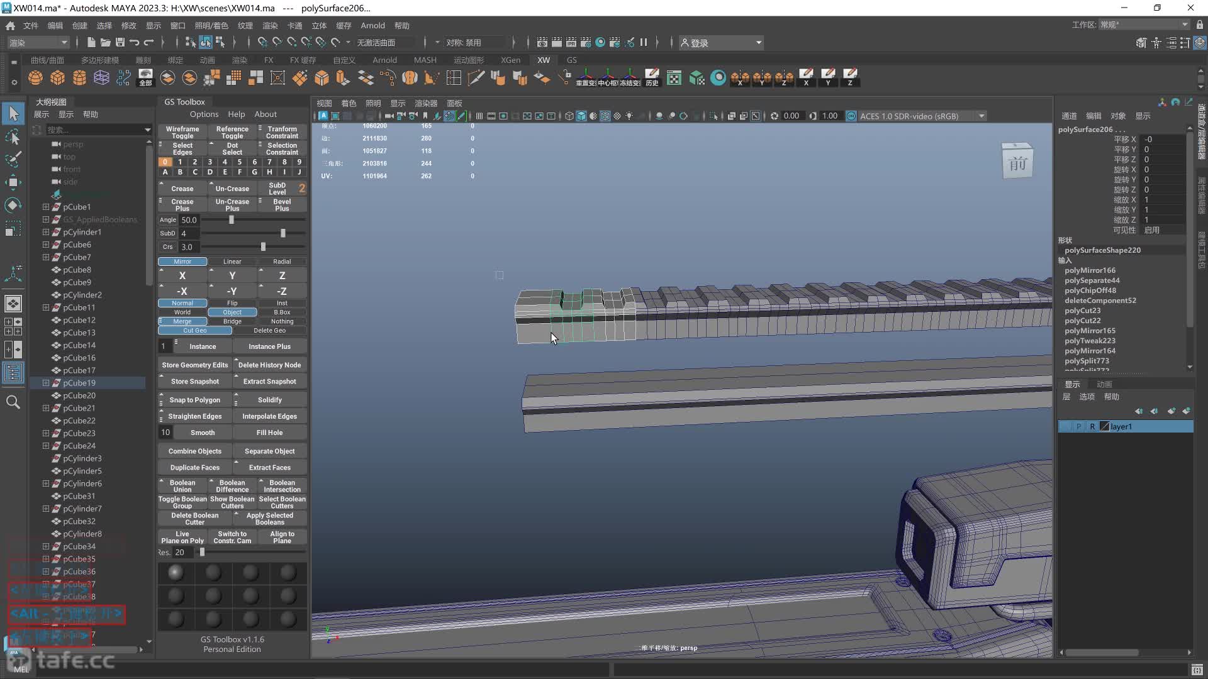Select the Lasso tool in toolbox
Image resolution: width=1208 pixels, height=679 pixels.
[13, 136]
